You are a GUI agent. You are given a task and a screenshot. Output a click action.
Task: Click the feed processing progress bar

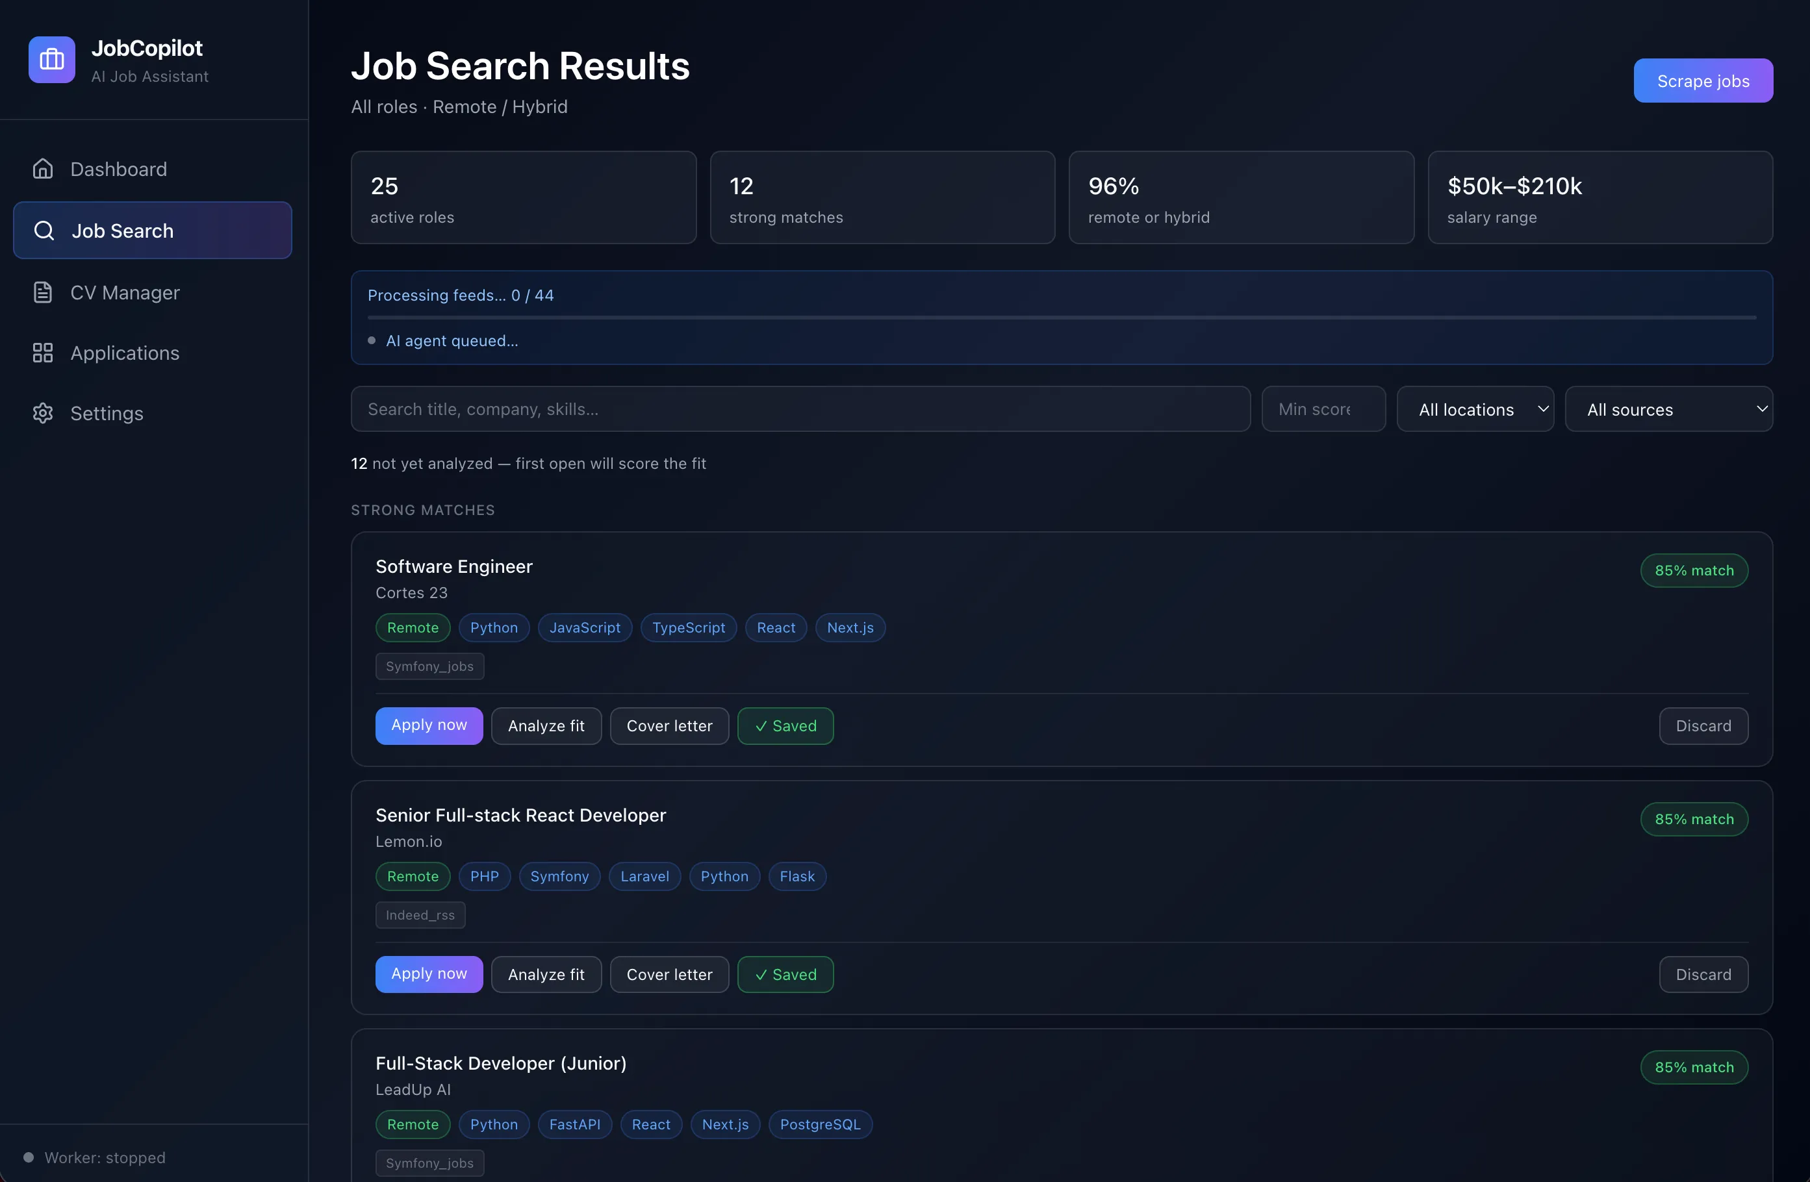pos(1062,317)
